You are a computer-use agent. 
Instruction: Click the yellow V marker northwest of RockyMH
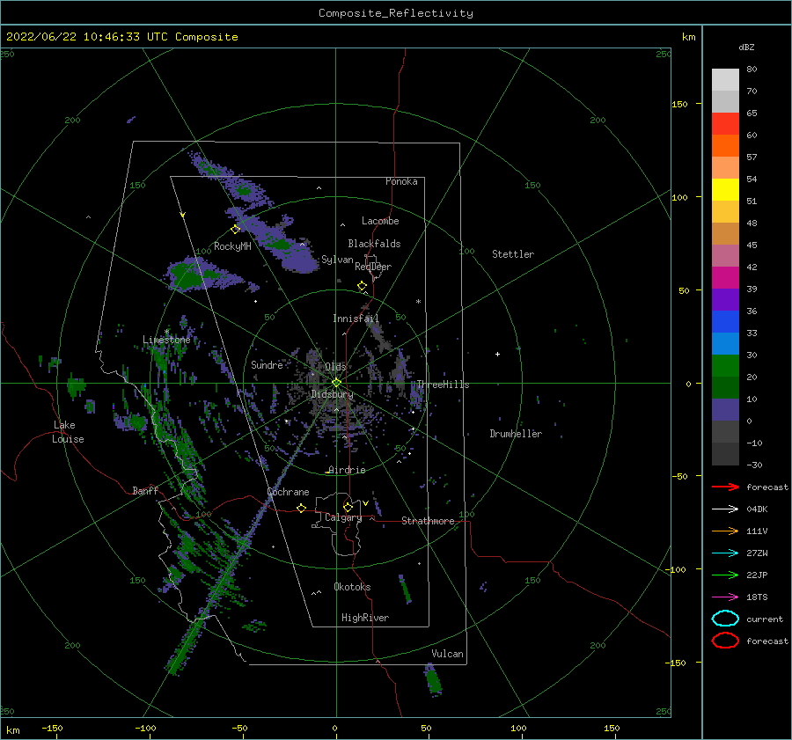182,215
